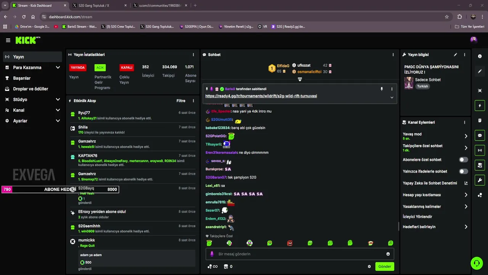Bookmark this page with the star icon
Screen dimensions: 488x275
point(447,17)
